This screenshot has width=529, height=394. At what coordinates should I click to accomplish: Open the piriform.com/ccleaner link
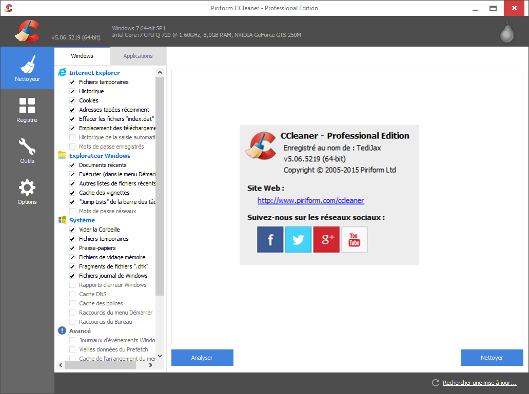[x=311, y=200]
